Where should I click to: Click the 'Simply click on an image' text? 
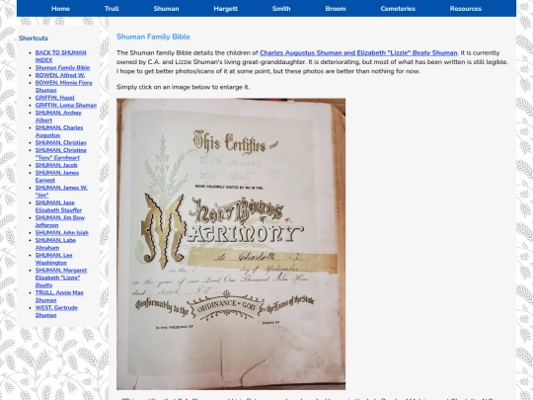pyautogui.click(x=183, y=87)
